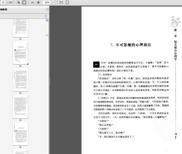
Task: Click the navigation pane splitter handle
Action: [50, 81]
